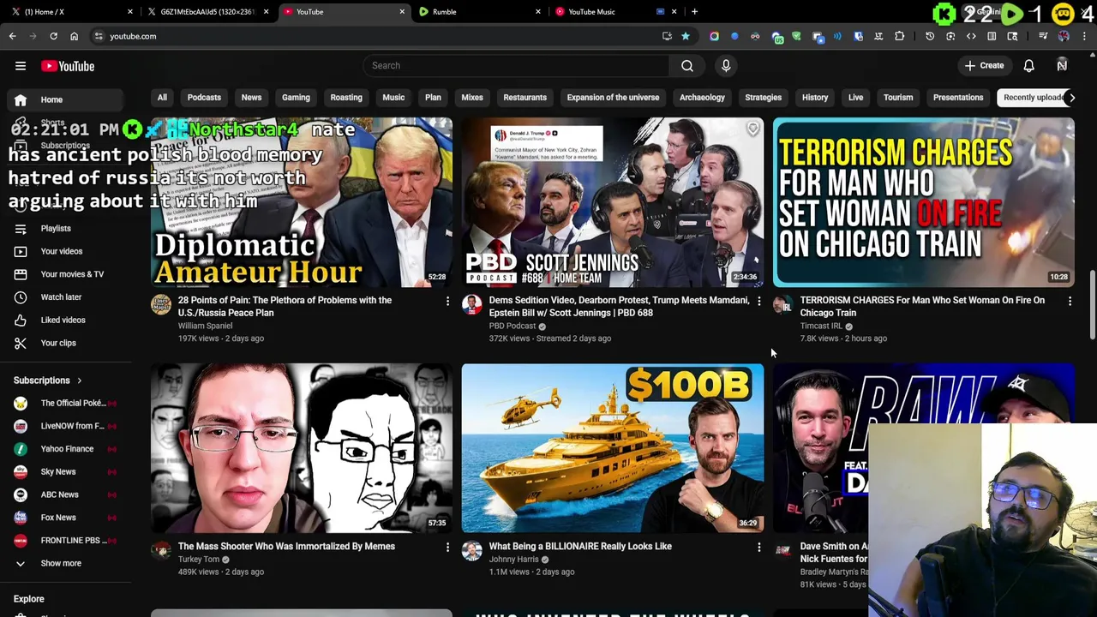1097x617 pixels.
Task: Open Terrorism Charges Chicago train thumbnail
Action: pos(923,202)
